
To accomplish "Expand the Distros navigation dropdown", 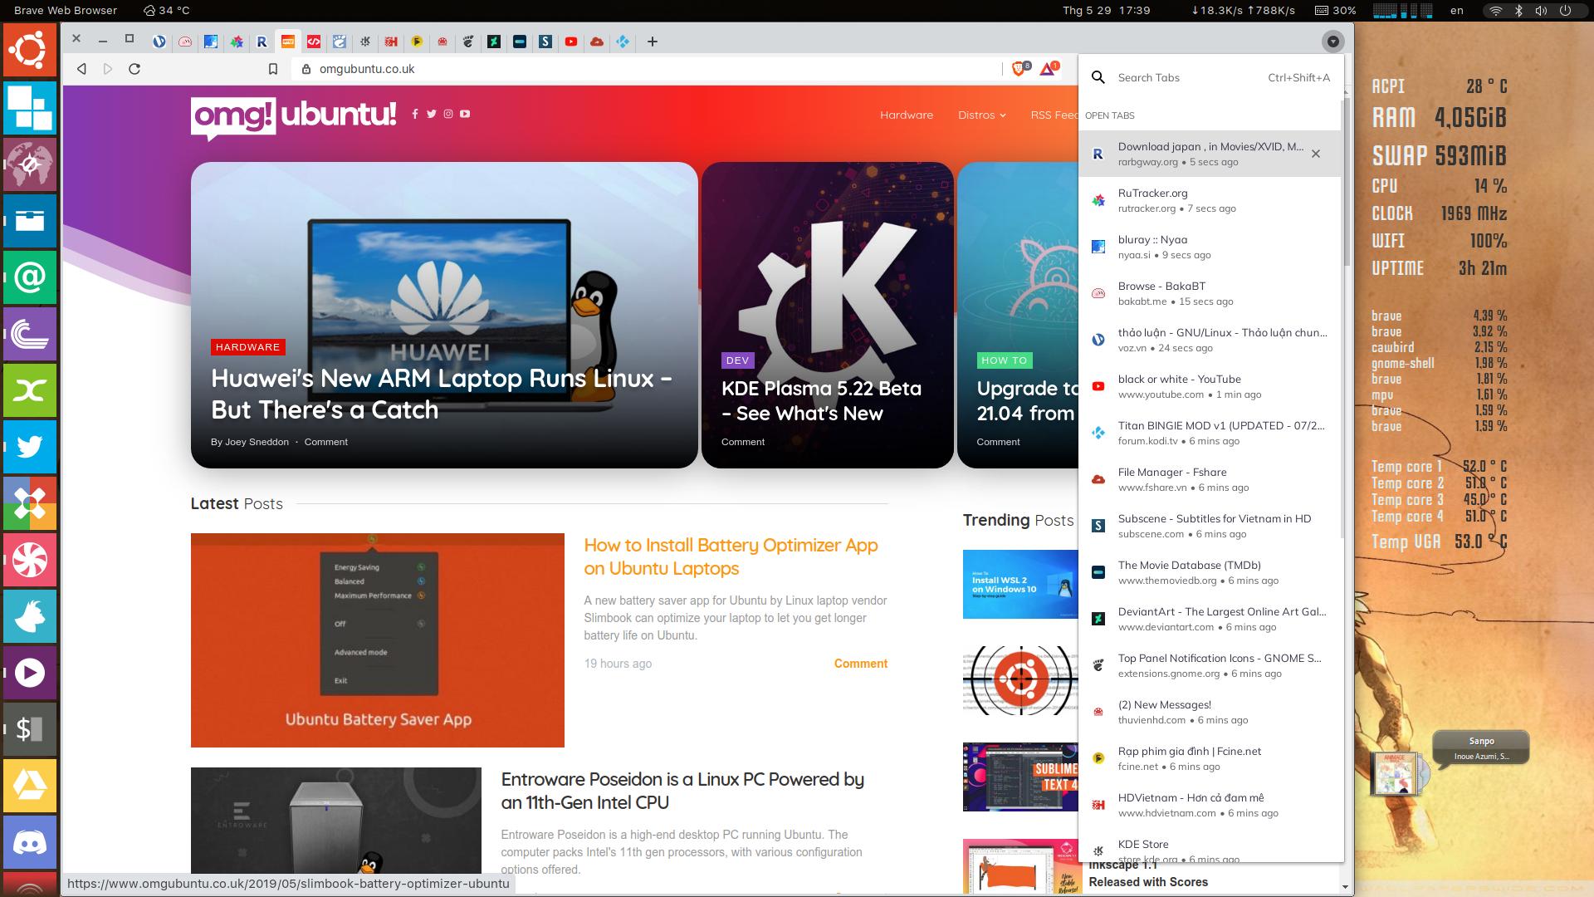I will tap(982, 115).
